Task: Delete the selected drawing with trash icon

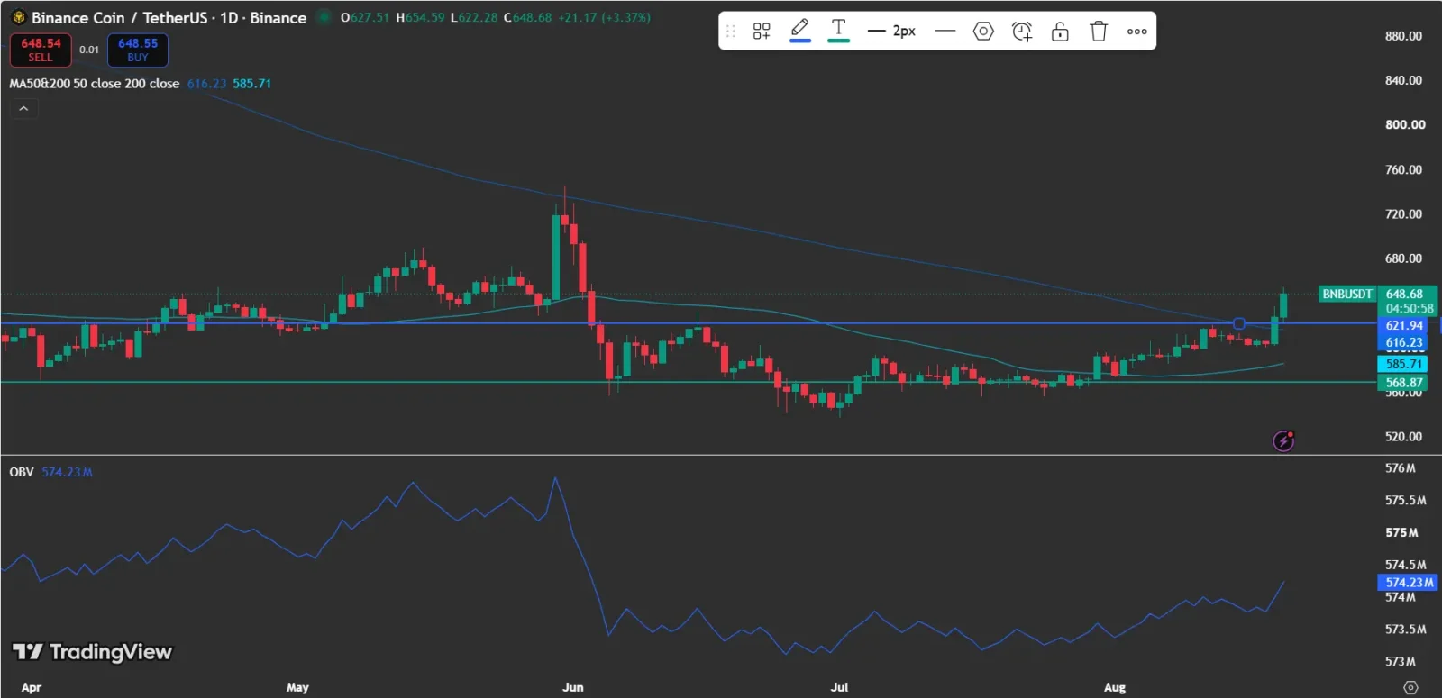Action: (1099, 32)
